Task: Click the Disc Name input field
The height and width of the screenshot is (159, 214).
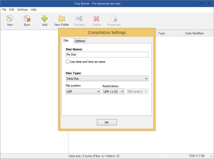Action: tap(107, 54)
